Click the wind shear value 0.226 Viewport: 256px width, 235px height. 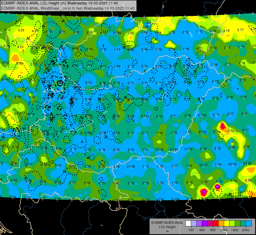click(x=160, y=150)
